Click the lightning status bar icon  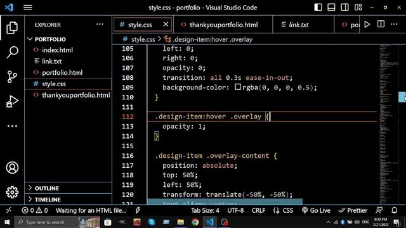click(x=138, y=210)
